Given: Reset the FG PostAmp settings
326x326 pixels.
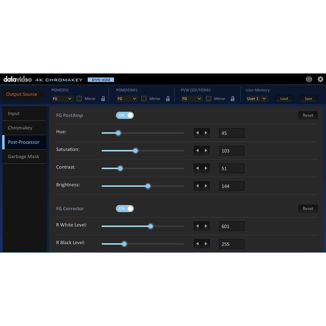Looking at the screenshot, I should tap(308, 115).
